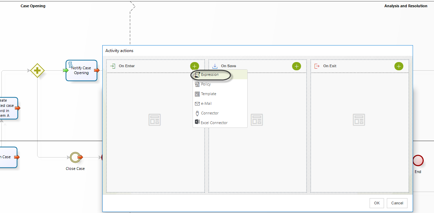Pick Template in the action list
The image size is (434, 213).
(x=208, y=94)
